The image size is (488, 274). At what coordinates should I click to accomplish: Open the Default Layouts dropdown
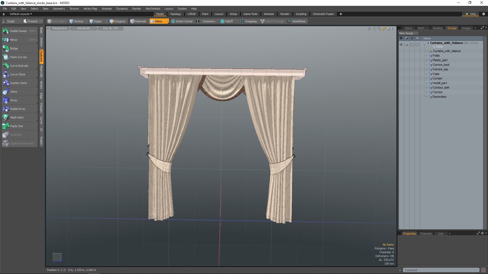[21, 14]
